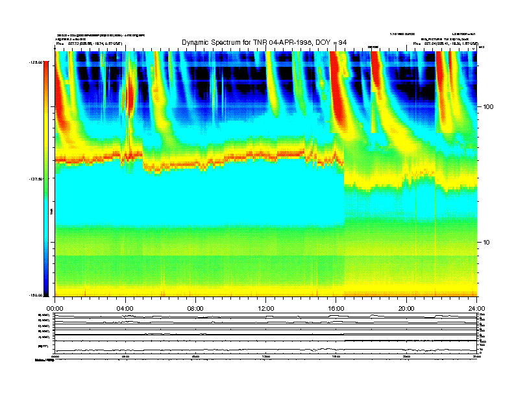Click the -150.00 color scale label

[36, 295]
